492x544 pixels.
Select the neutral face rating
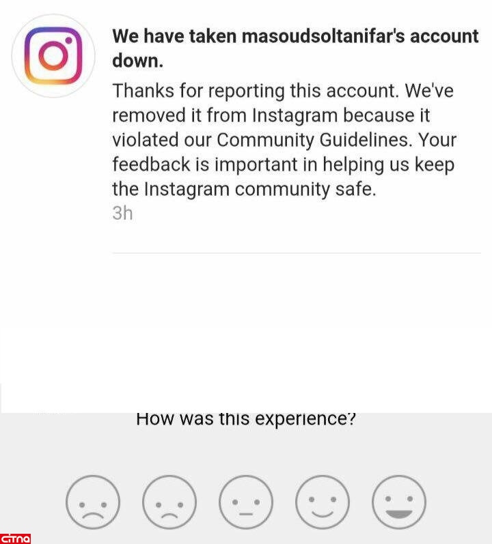246,502
